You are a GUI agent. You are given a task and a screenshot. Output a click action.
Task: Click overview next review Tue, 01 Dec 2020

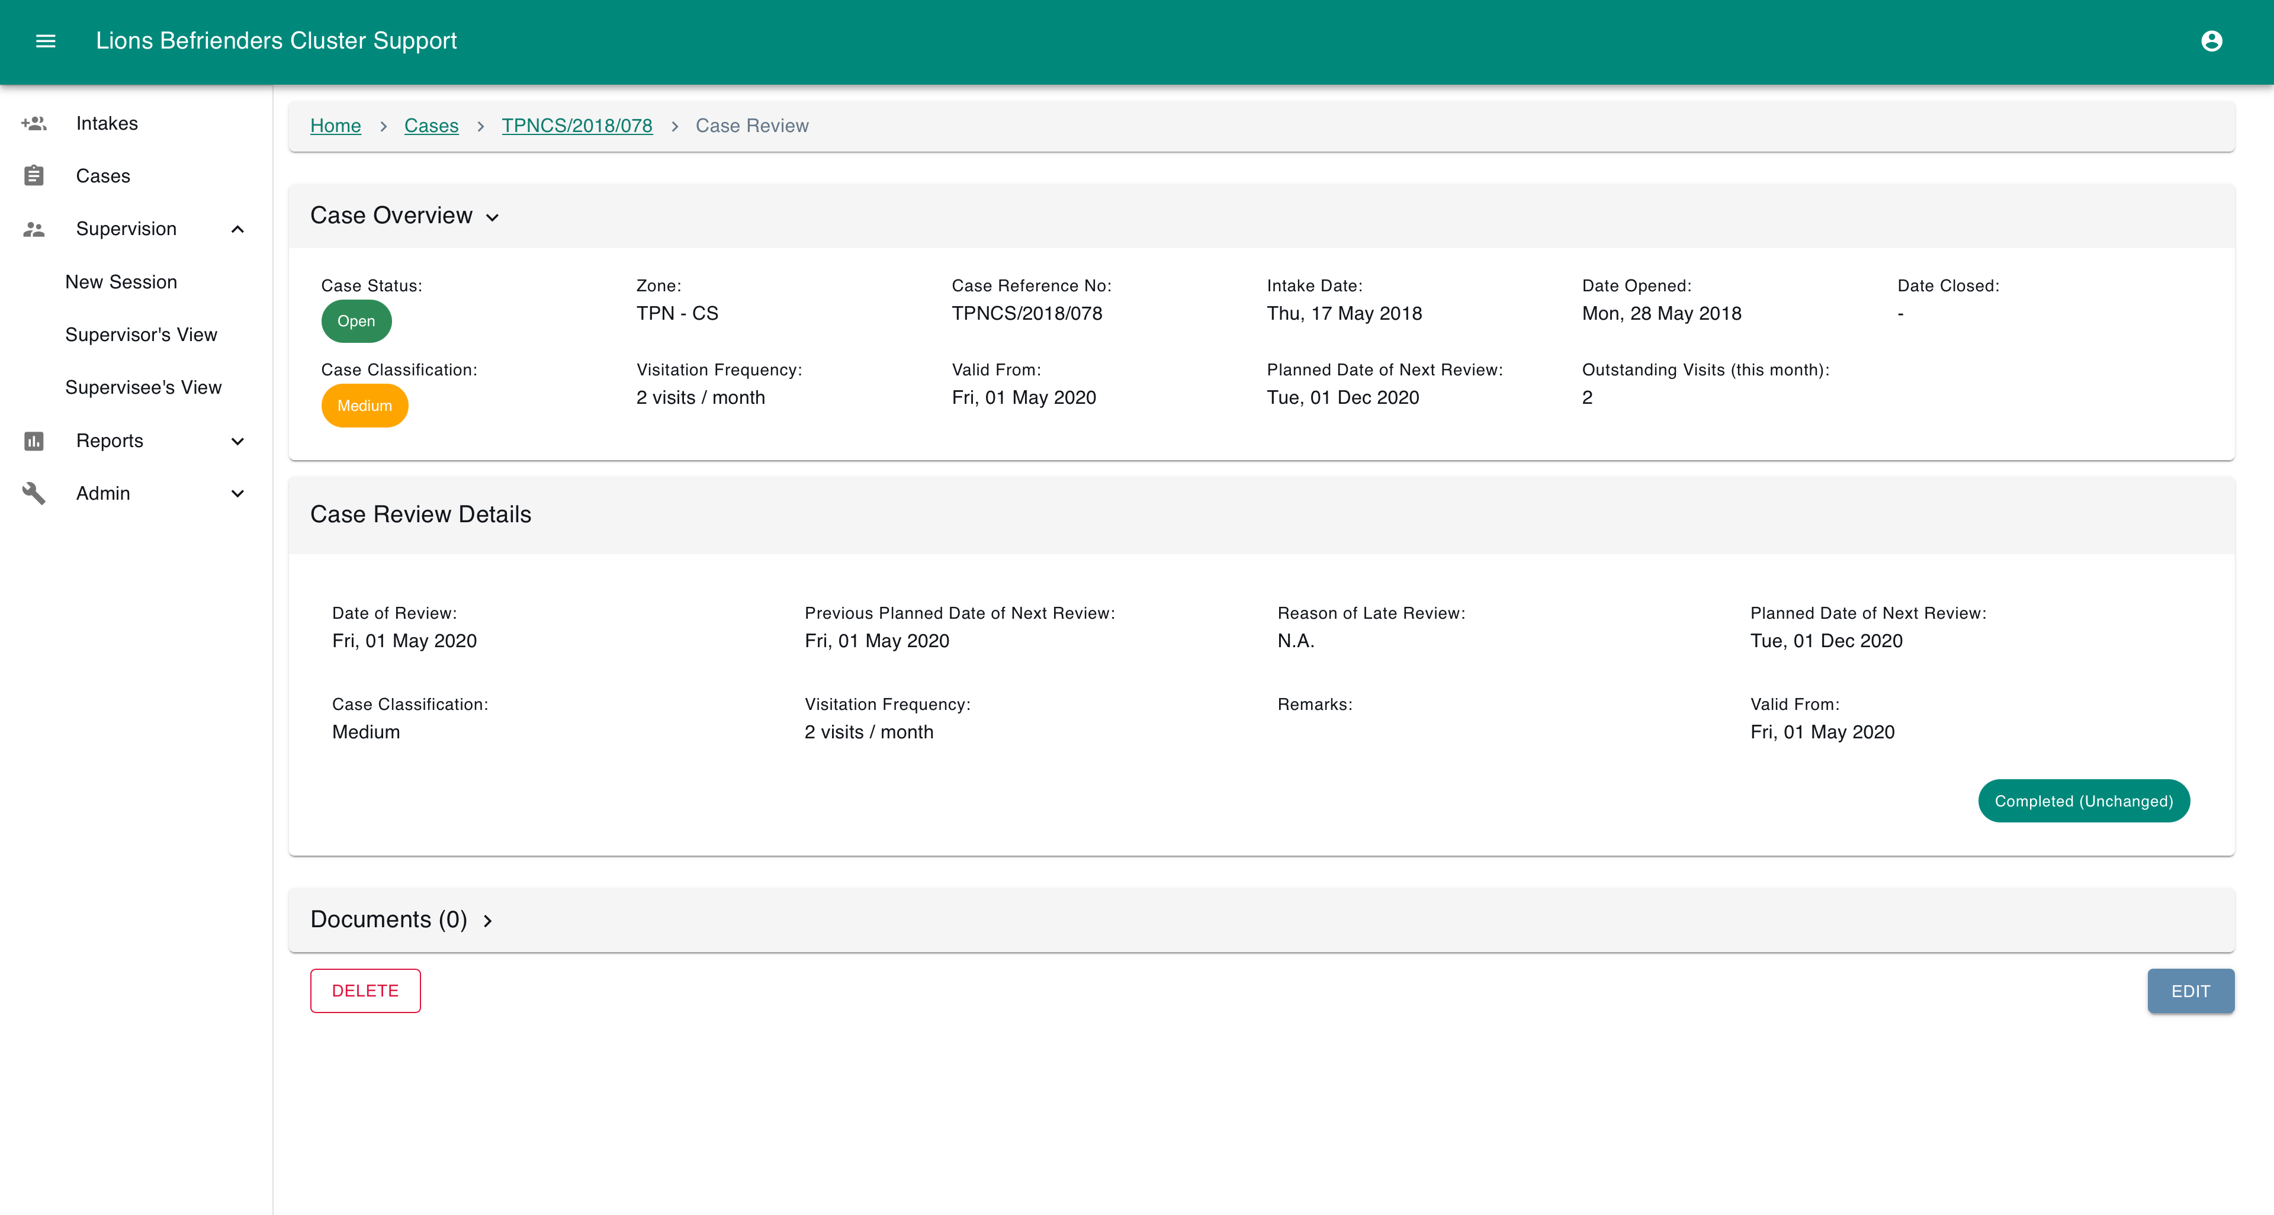[1342, 397]
